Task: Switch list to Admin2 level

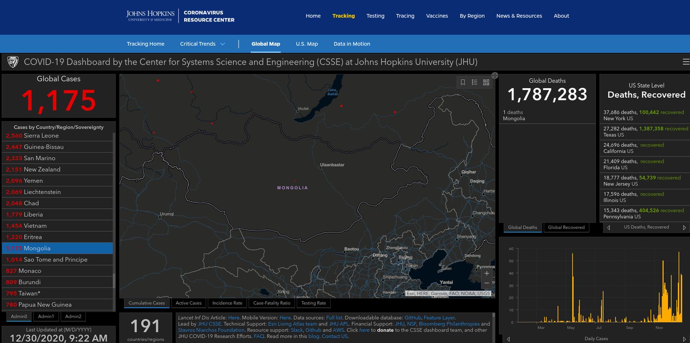Action: point(73,316)
